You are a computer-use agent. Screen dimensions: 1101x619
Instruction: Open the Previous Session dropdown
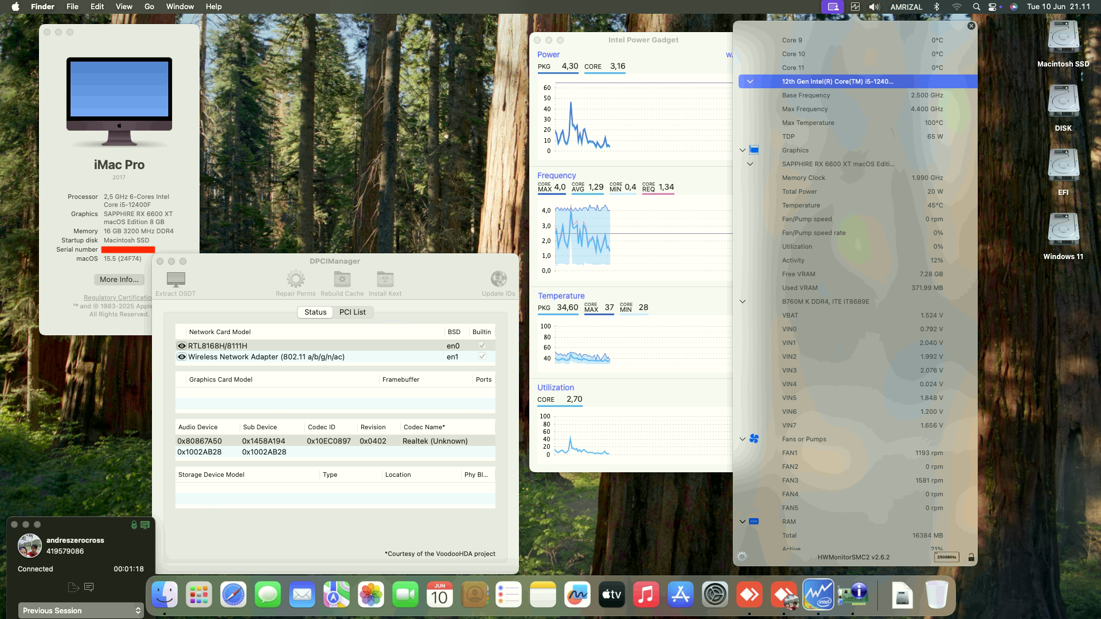tap(80, 610)
